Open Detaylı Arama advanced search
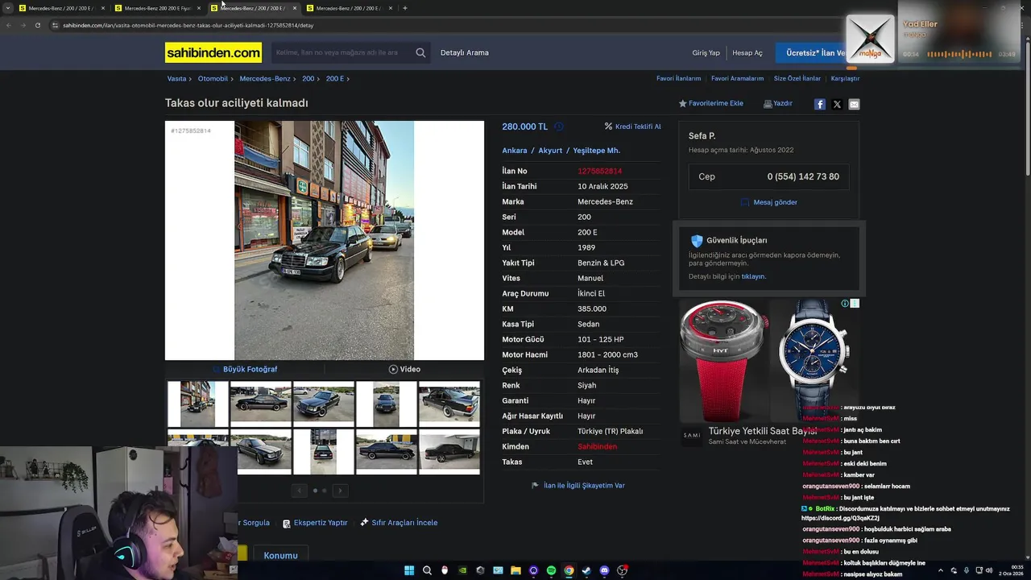The height and width of the screenshot is (580, 1031). [x=465, y=52]
